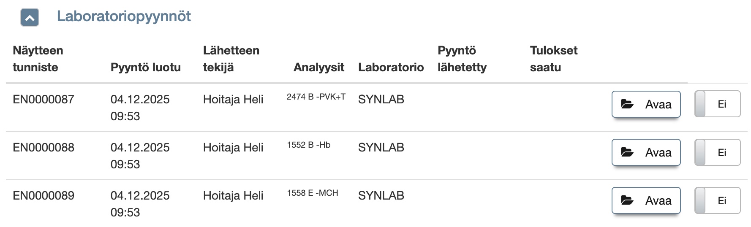Viewport: 751px width, 227px height.
Task: Open lab request EN0000088 with Avaa
Action: (646, 152)
